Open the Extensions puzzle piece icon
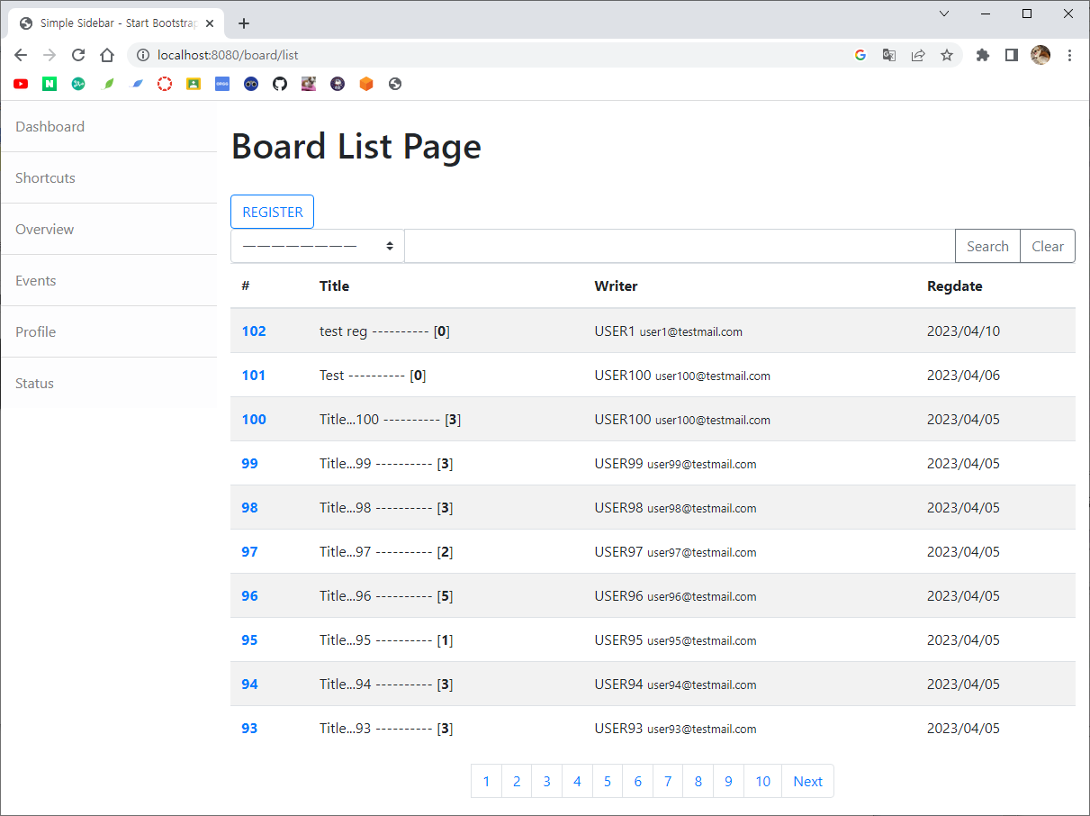This screenshot has height=816, width=1090. click(983, 55)
